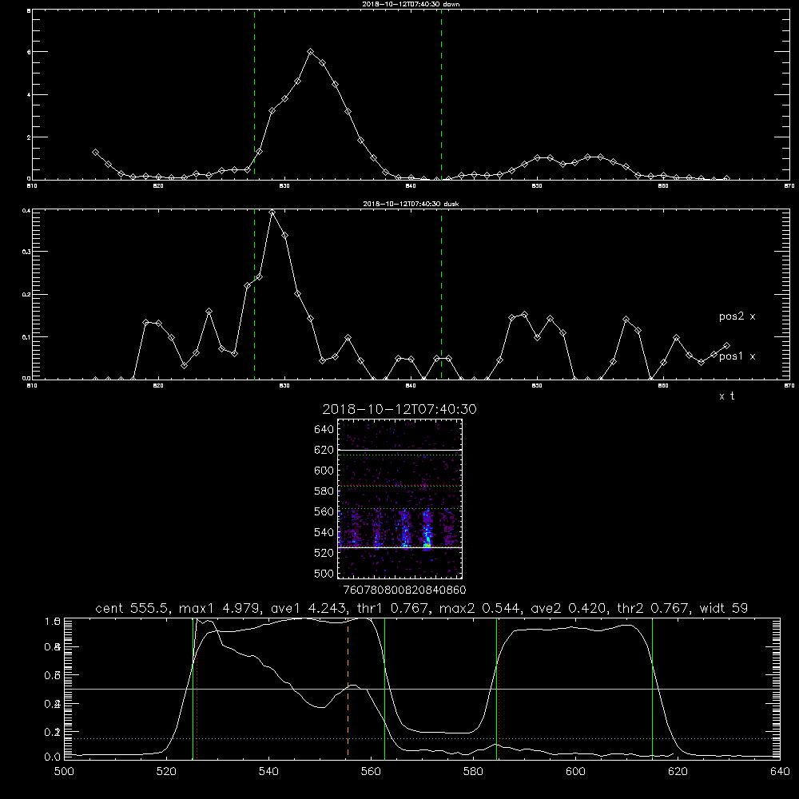Click the red dotted horizontal line in the heat map
This screenshot has height=799, width=799.
pos(399,486)
